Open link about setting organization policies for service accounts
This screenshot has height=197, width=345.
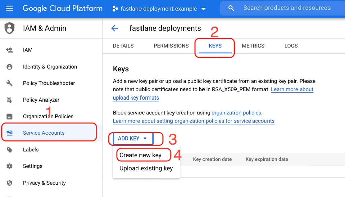click(x=194, y=121)
